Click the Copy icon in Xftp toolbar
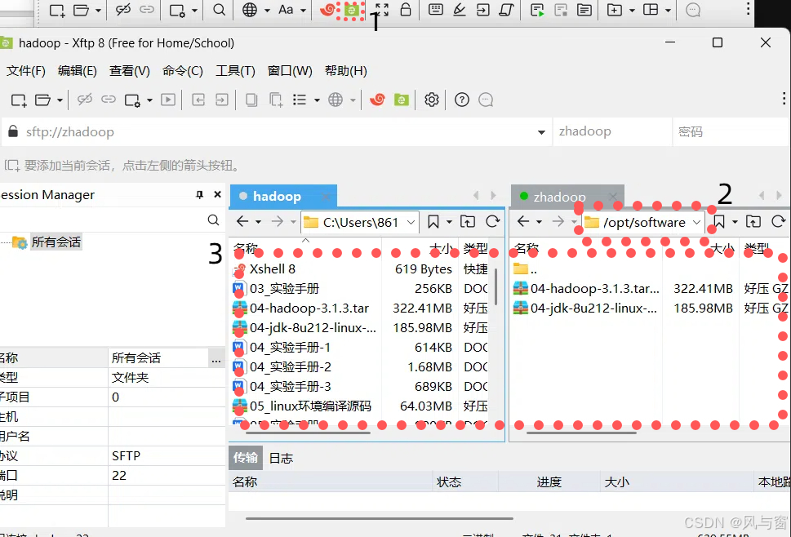Screen dimensions: 791x537 pos(251,100)
